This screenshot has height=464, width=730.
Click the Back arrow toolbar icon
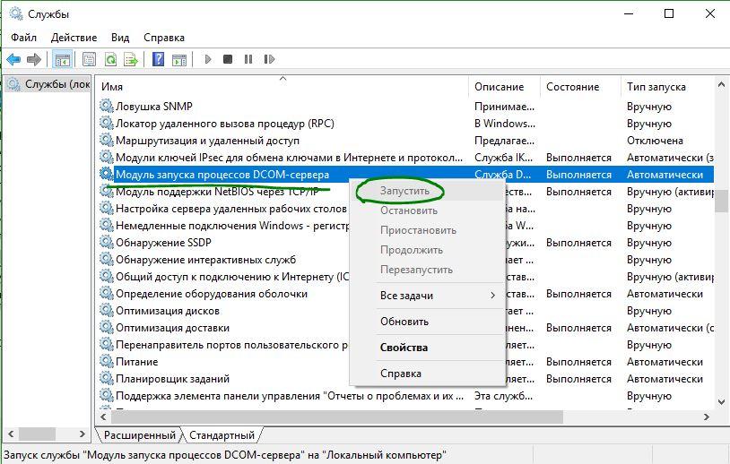(13, 59)
